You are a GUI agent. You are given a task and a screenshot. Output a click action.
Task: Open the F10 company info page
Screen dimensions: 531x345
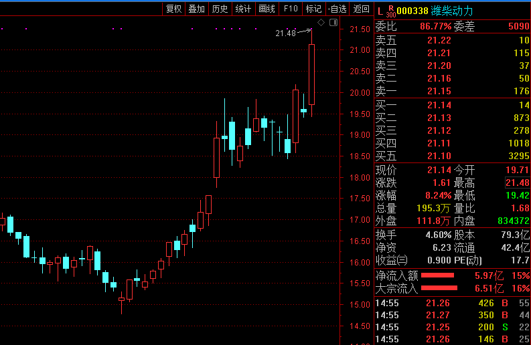click(290, 9)
